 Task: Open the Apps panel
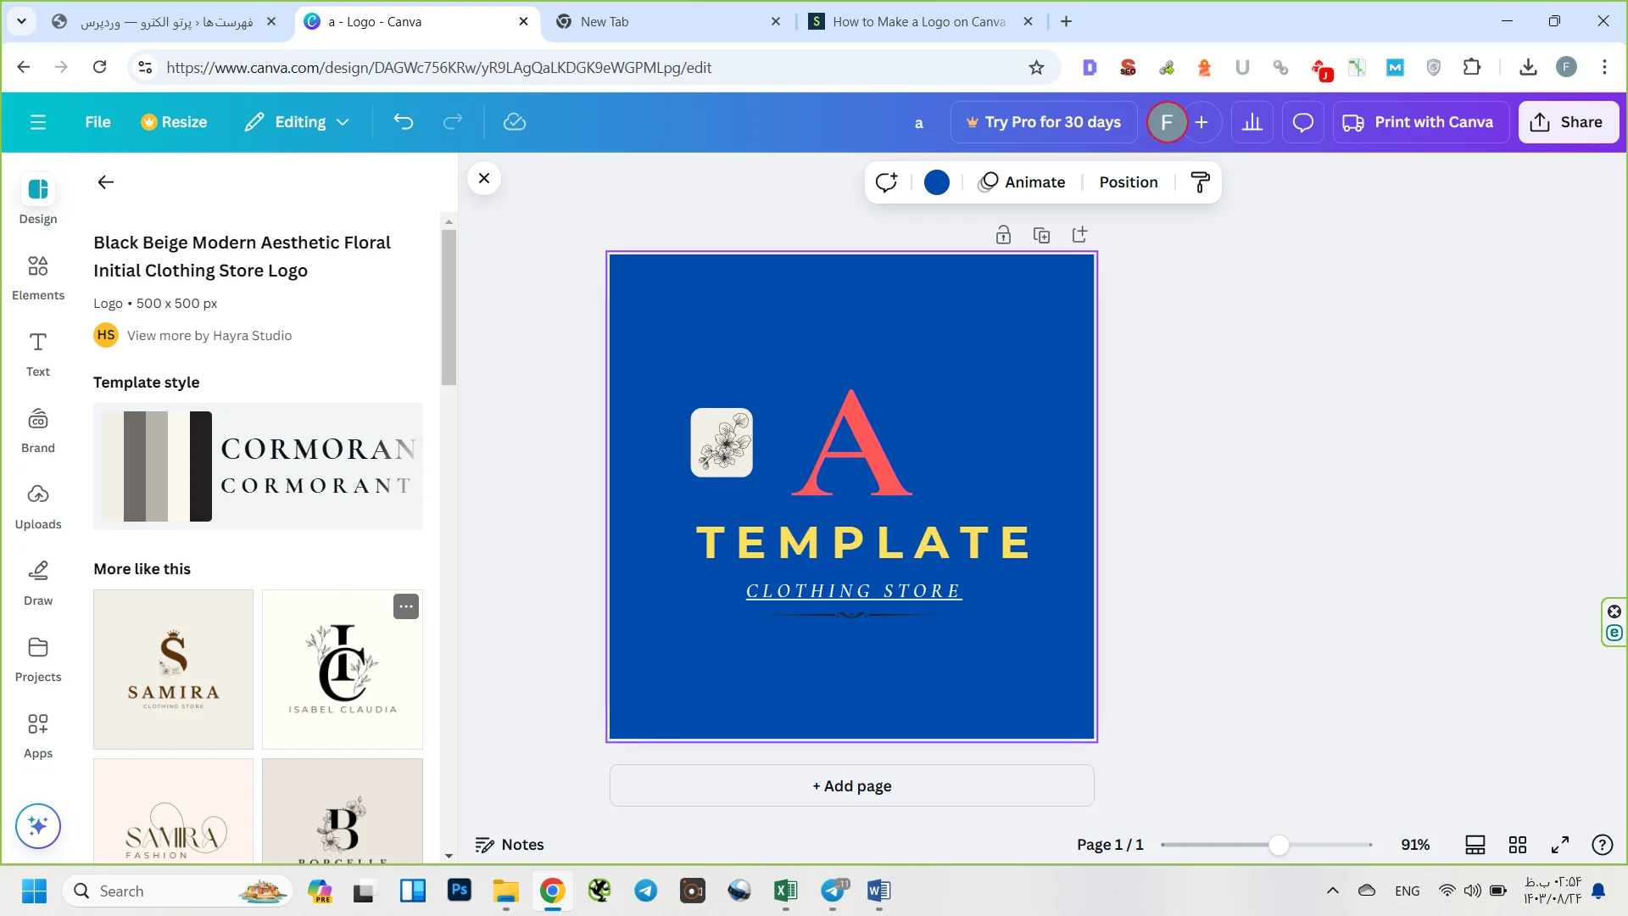coord(38,735)
